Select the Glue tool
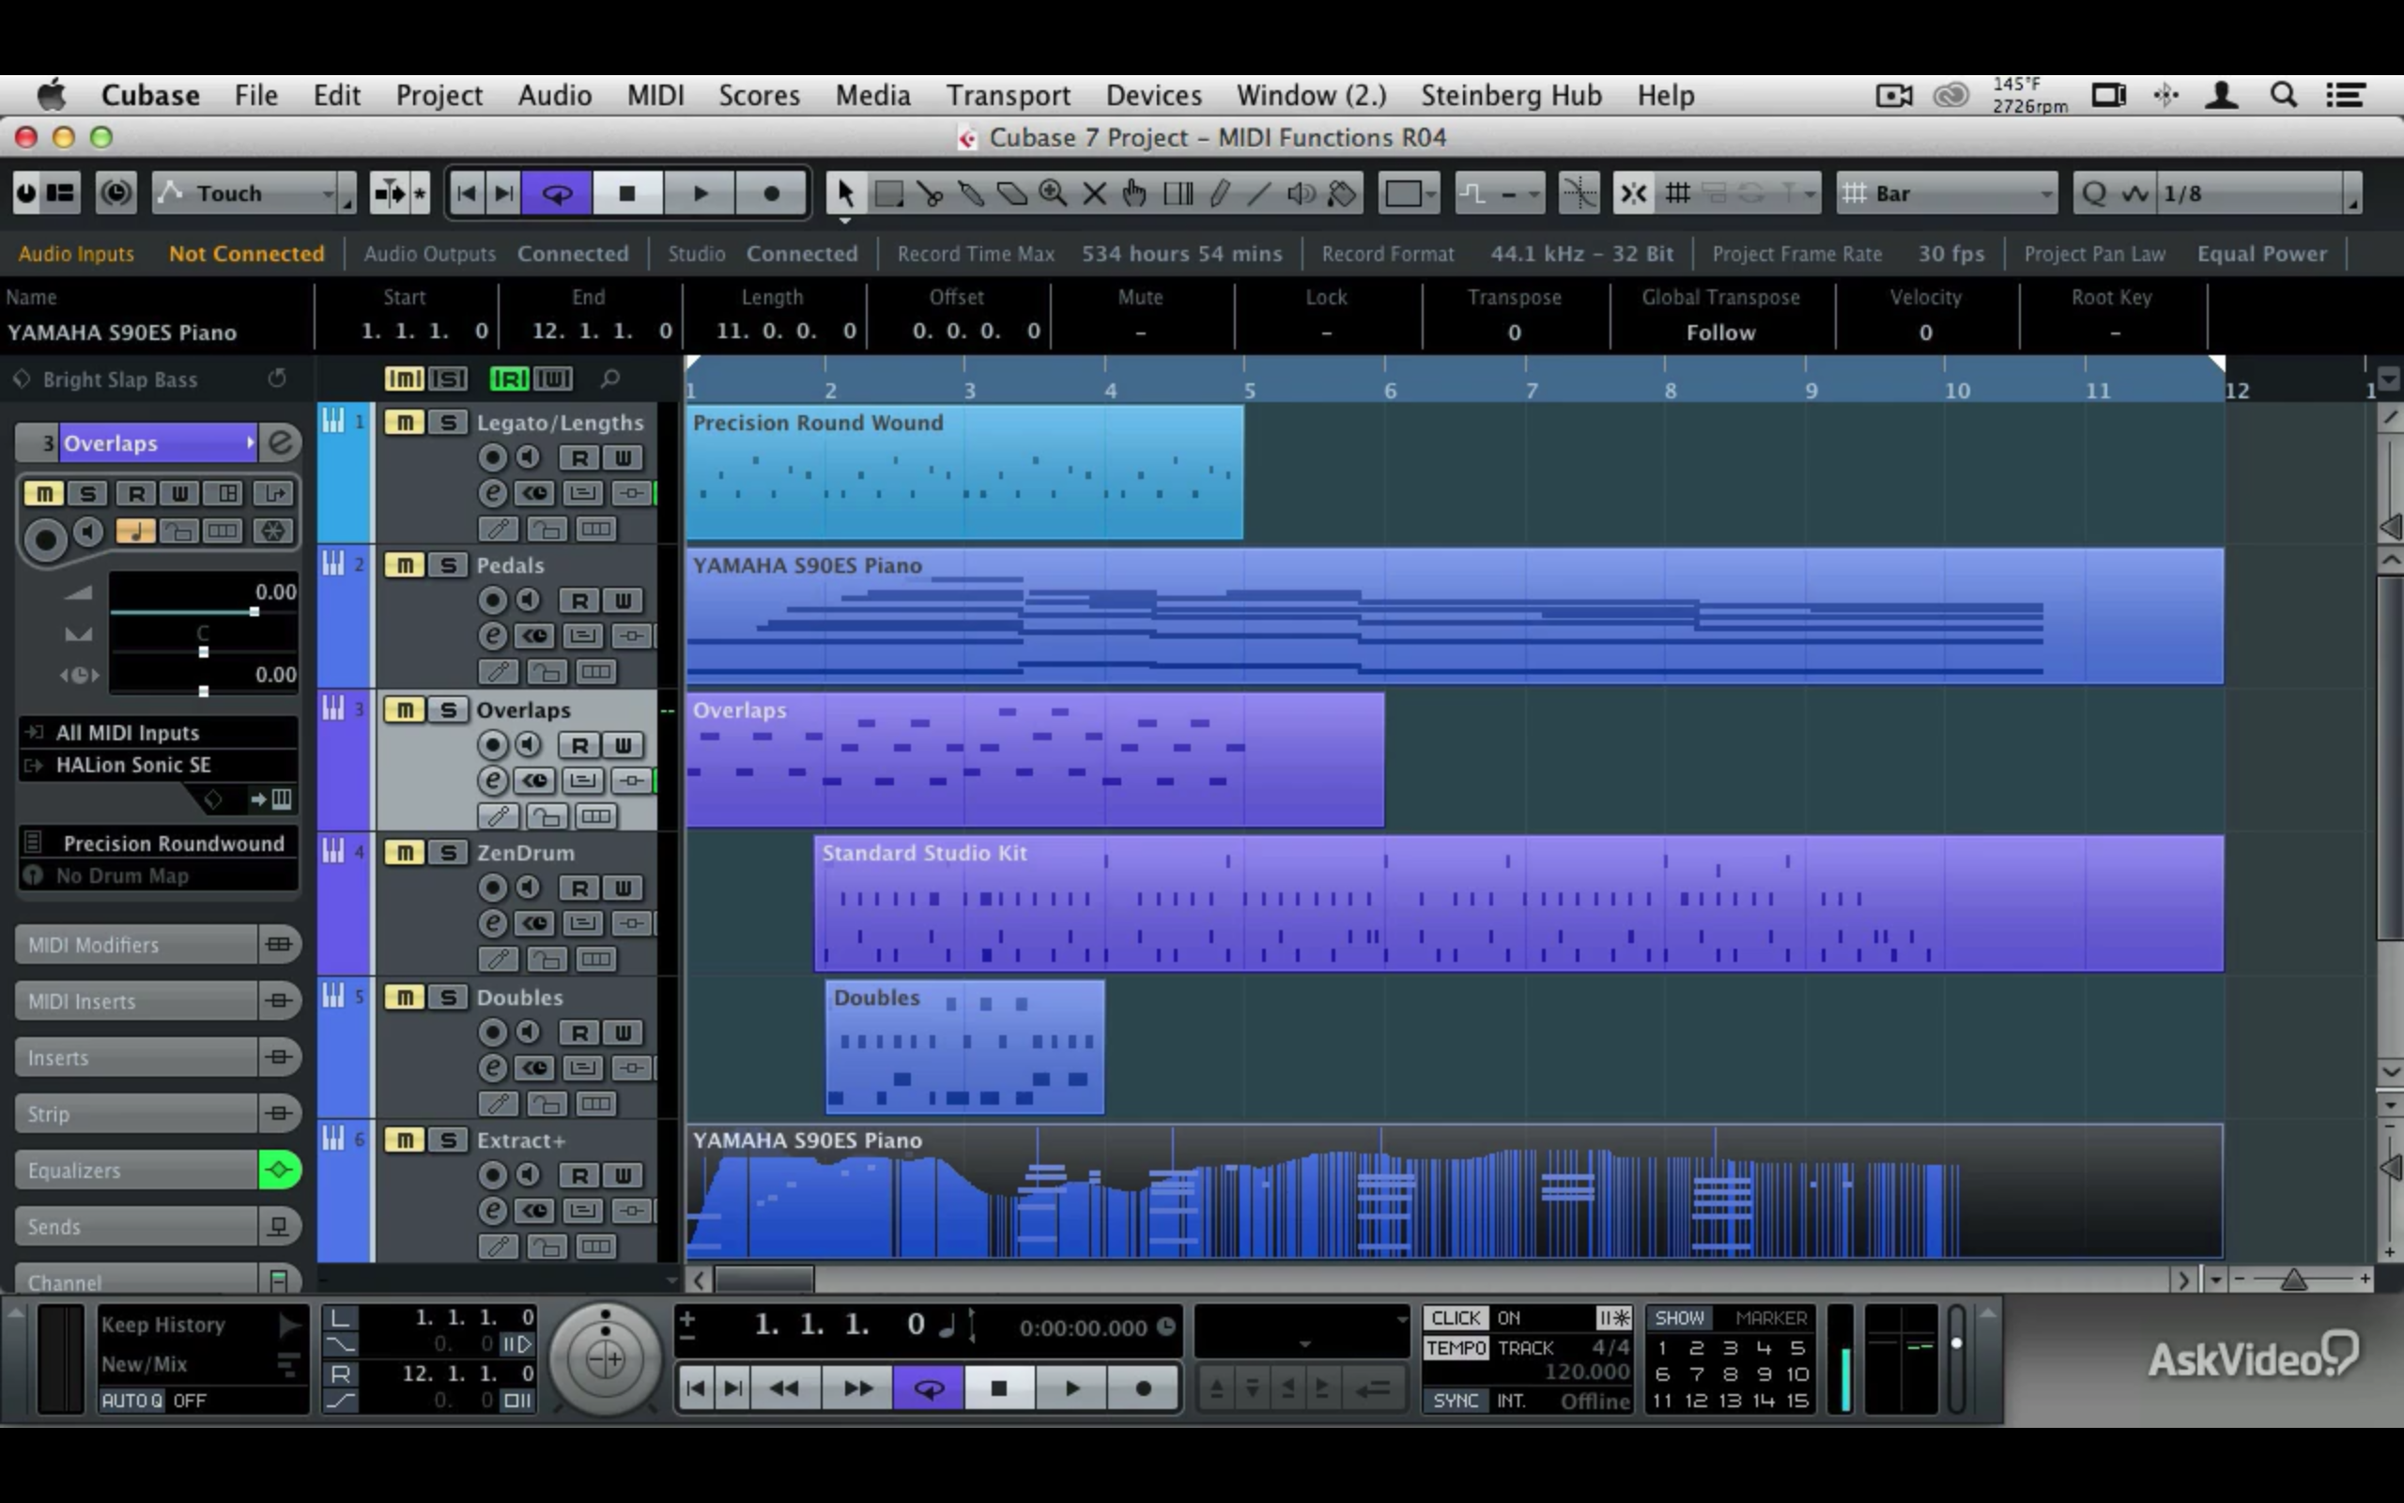This screenshot has height=1503, width=2404. pos(972,192)
